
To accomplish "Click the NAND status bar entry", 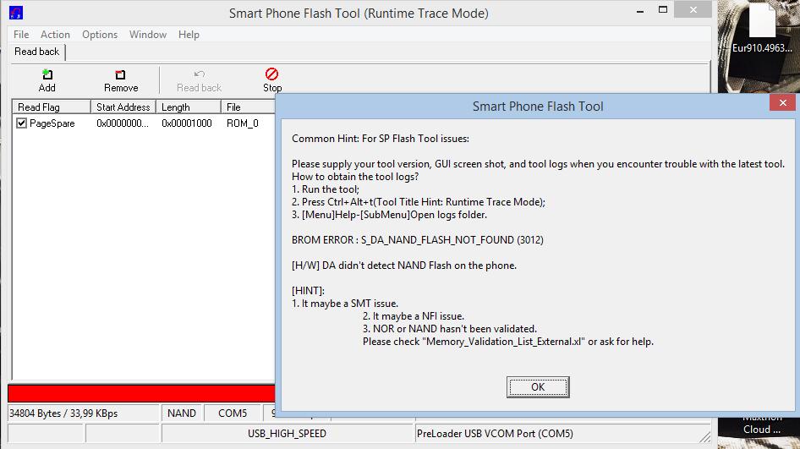I will [x=182, y=413].
